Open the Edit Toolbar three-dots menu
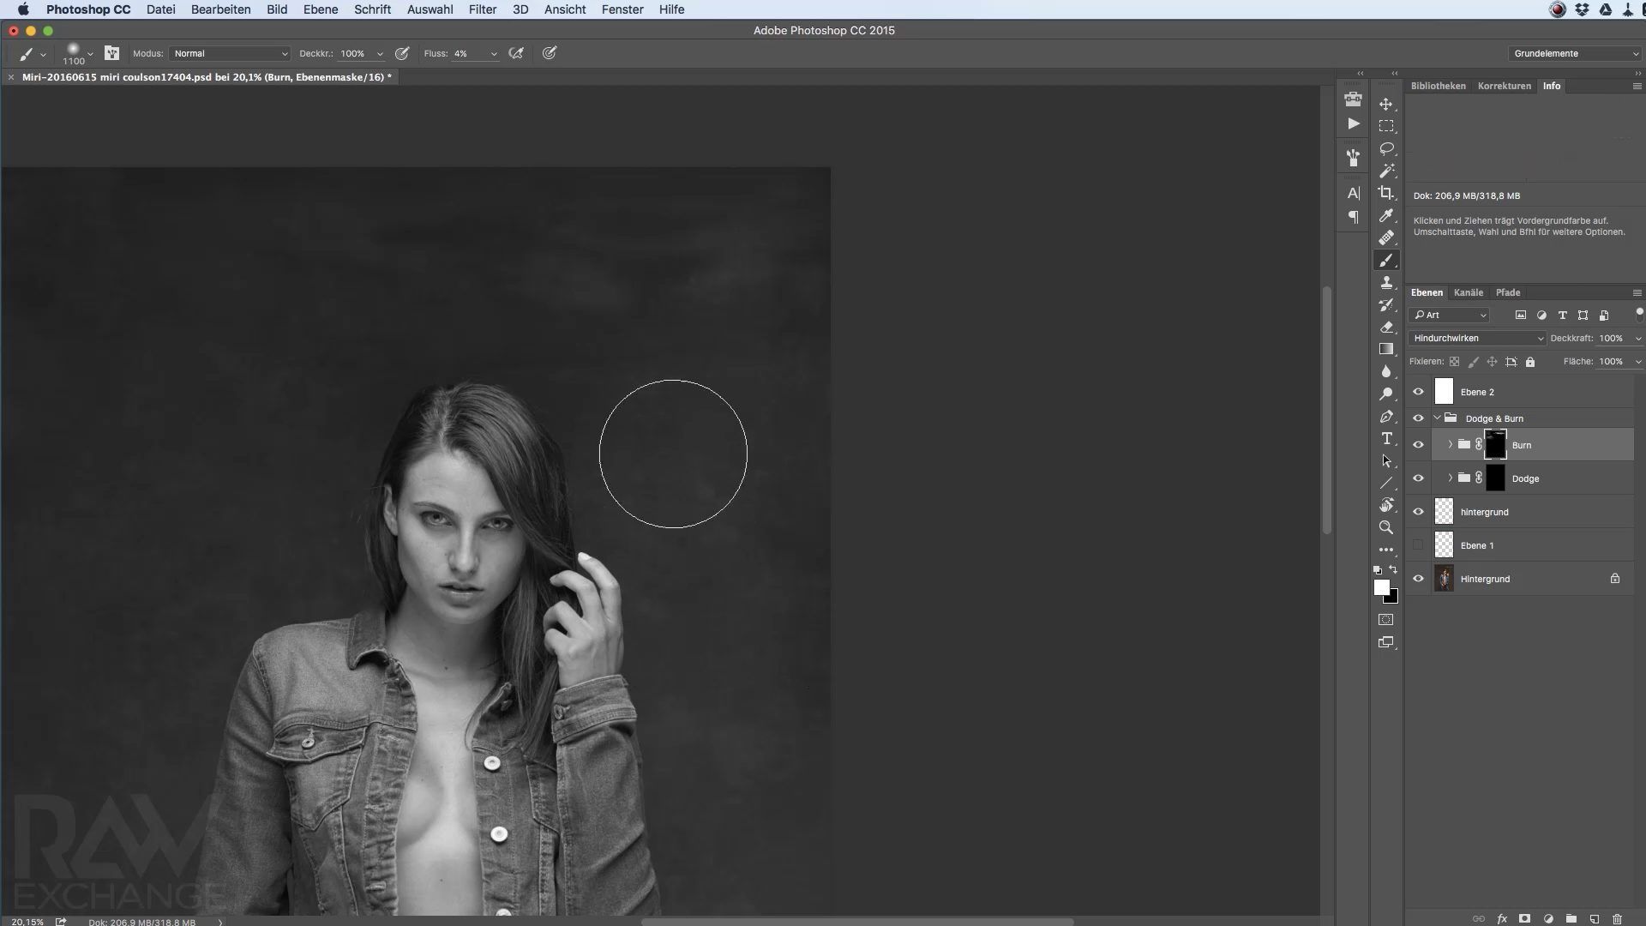Screen dimensions: 1646x926 (1386, 550)
